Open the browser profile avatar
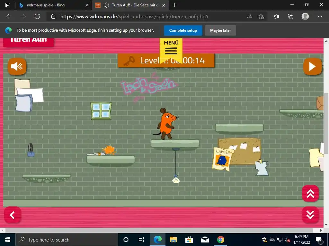The width and height of the screenshot is (329, 246). pyautogui.click(x=305, y=16)
